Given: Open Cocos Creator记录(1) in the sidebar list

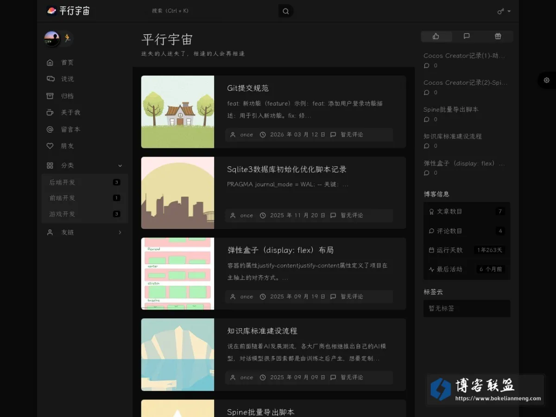Looking at the screenshot, I should [x=464, y=56].
